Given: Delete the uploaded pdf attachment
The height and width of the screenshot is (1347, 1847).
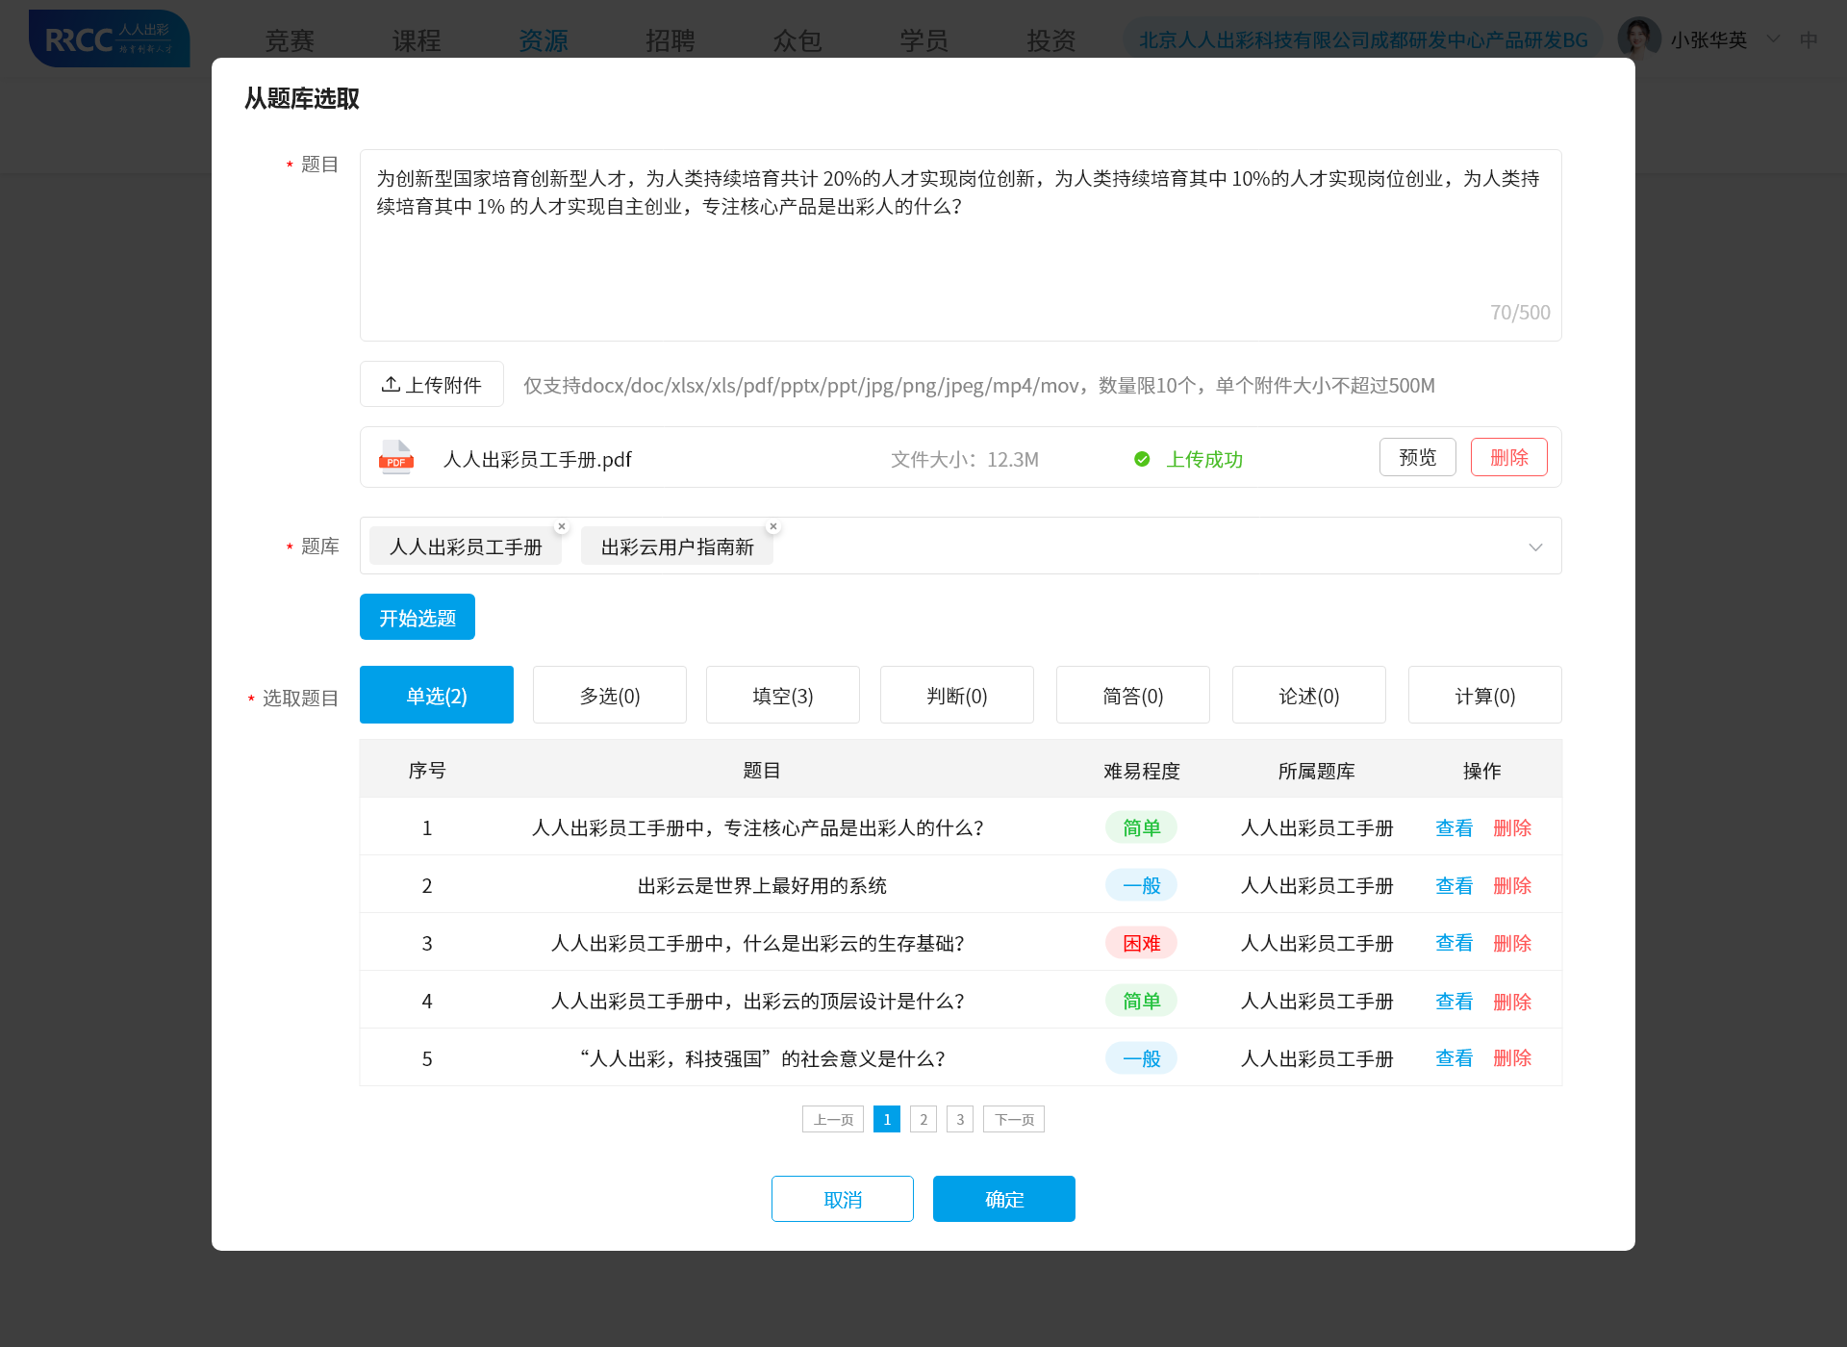Looking at the screenshot, I should [x=1509, y=457].
